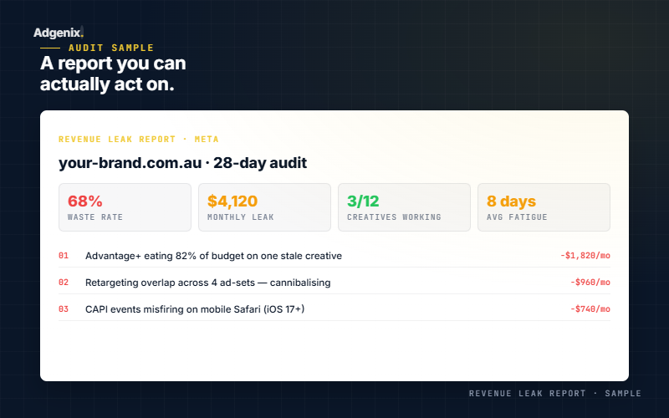Select 'Advantage+ eating 82% of budget' finding

click(213, 256)
